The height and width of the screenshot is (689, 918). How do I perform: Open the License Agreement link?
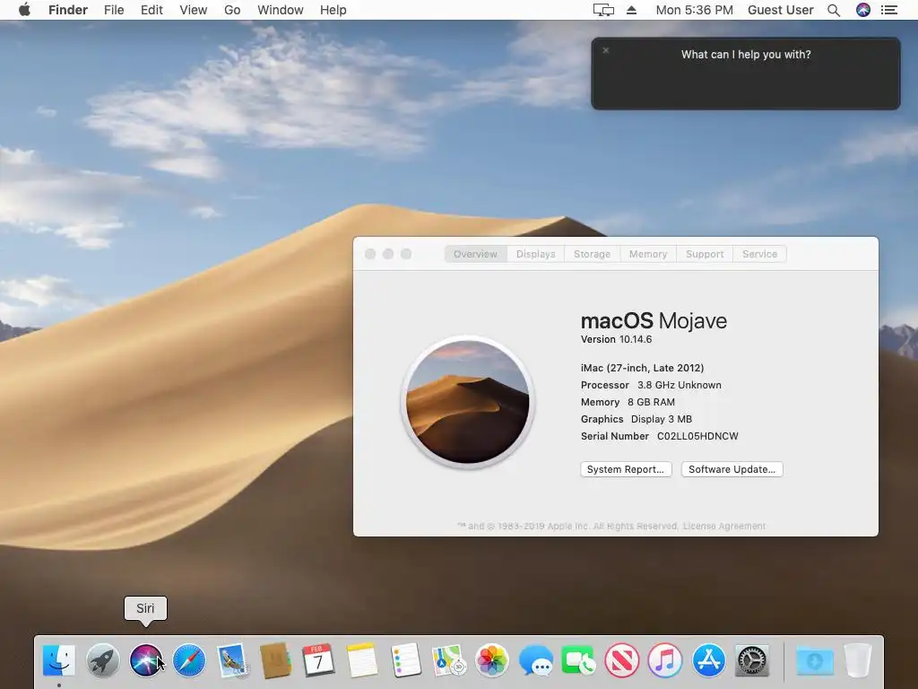point(724,526)
